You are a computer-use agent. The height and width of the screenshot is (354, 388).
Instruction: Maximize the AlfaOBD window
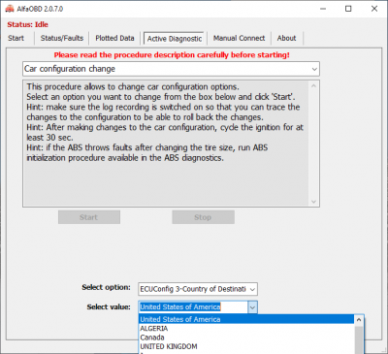[x=348, y=9]
